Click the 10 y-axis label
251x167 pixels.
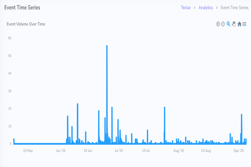[10, 126]
